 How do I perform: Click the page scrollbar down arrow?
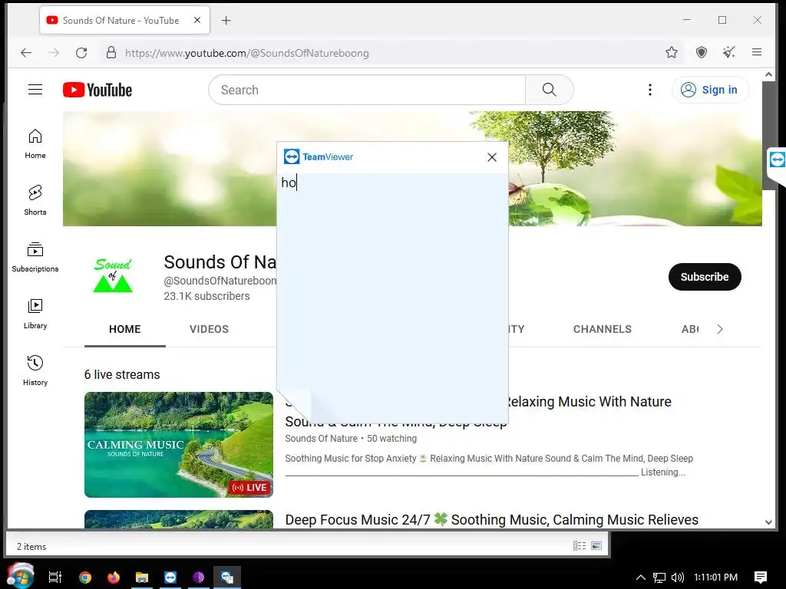point(768,522)
